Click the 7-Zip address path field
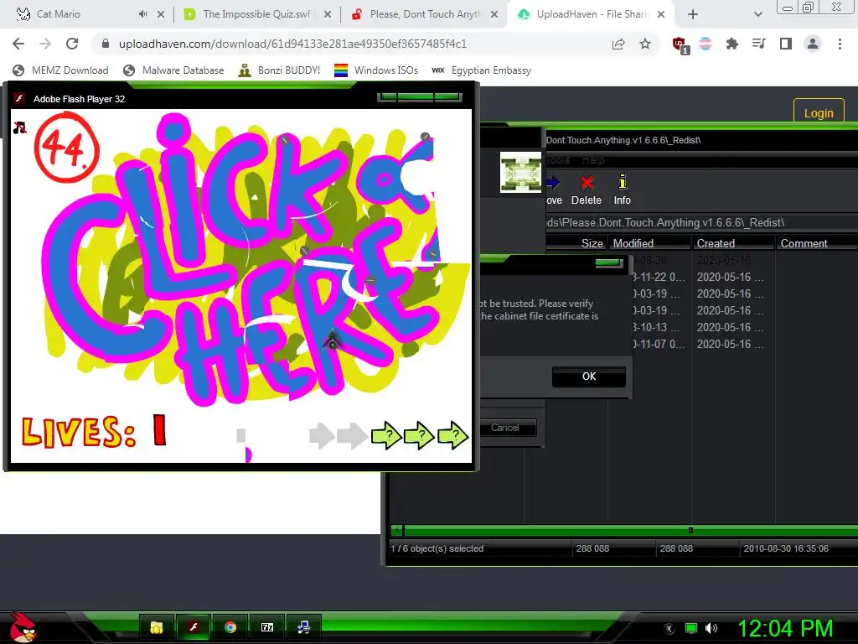Screen dimensions: 858x644 pos(701,222)
